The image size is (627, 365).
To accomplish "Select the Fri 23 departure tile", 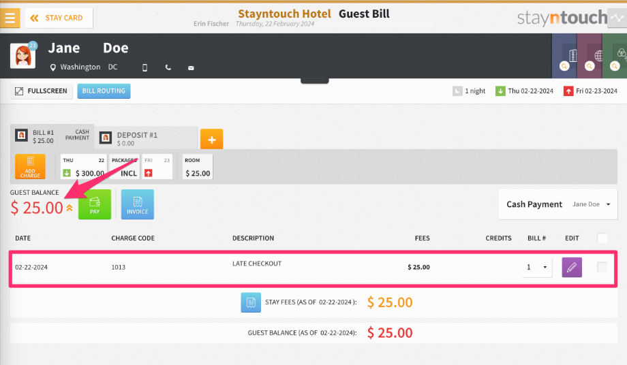I will [157, 167].
